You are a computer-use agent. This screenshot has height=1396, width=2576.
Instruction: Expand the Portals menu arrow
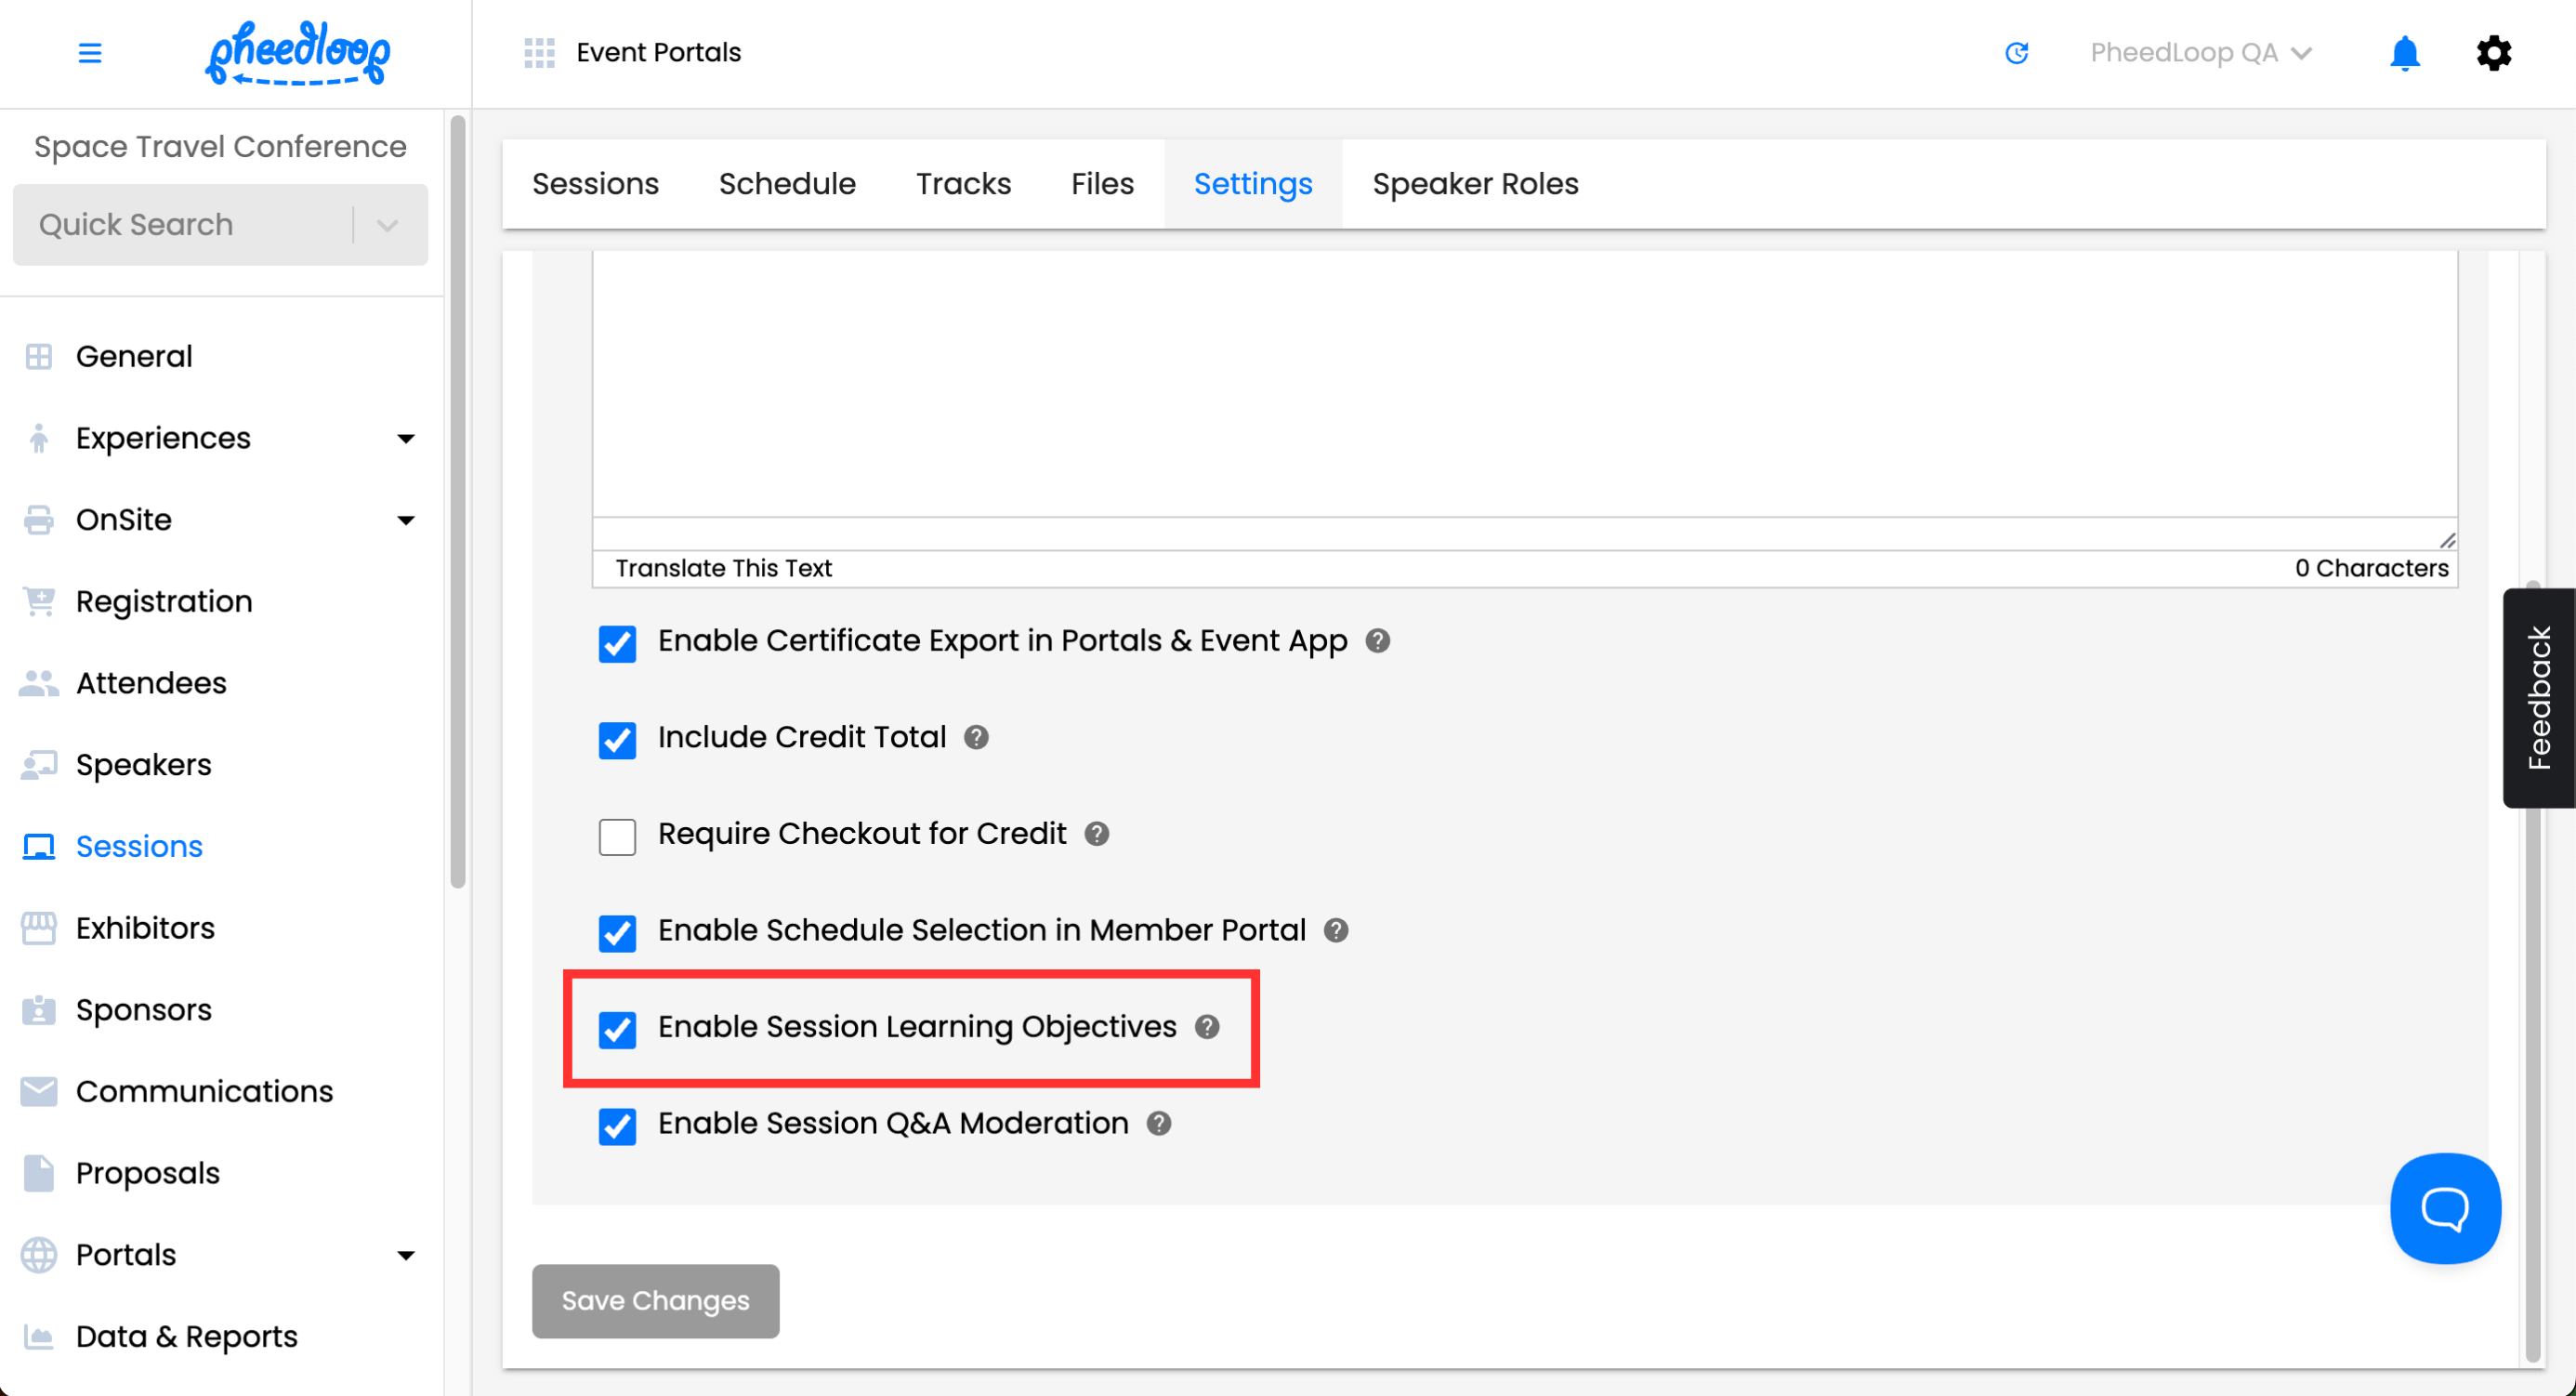point(405,1256)
